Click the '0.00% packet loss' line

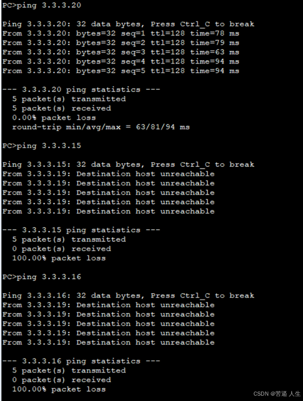[x=54, y=118]
